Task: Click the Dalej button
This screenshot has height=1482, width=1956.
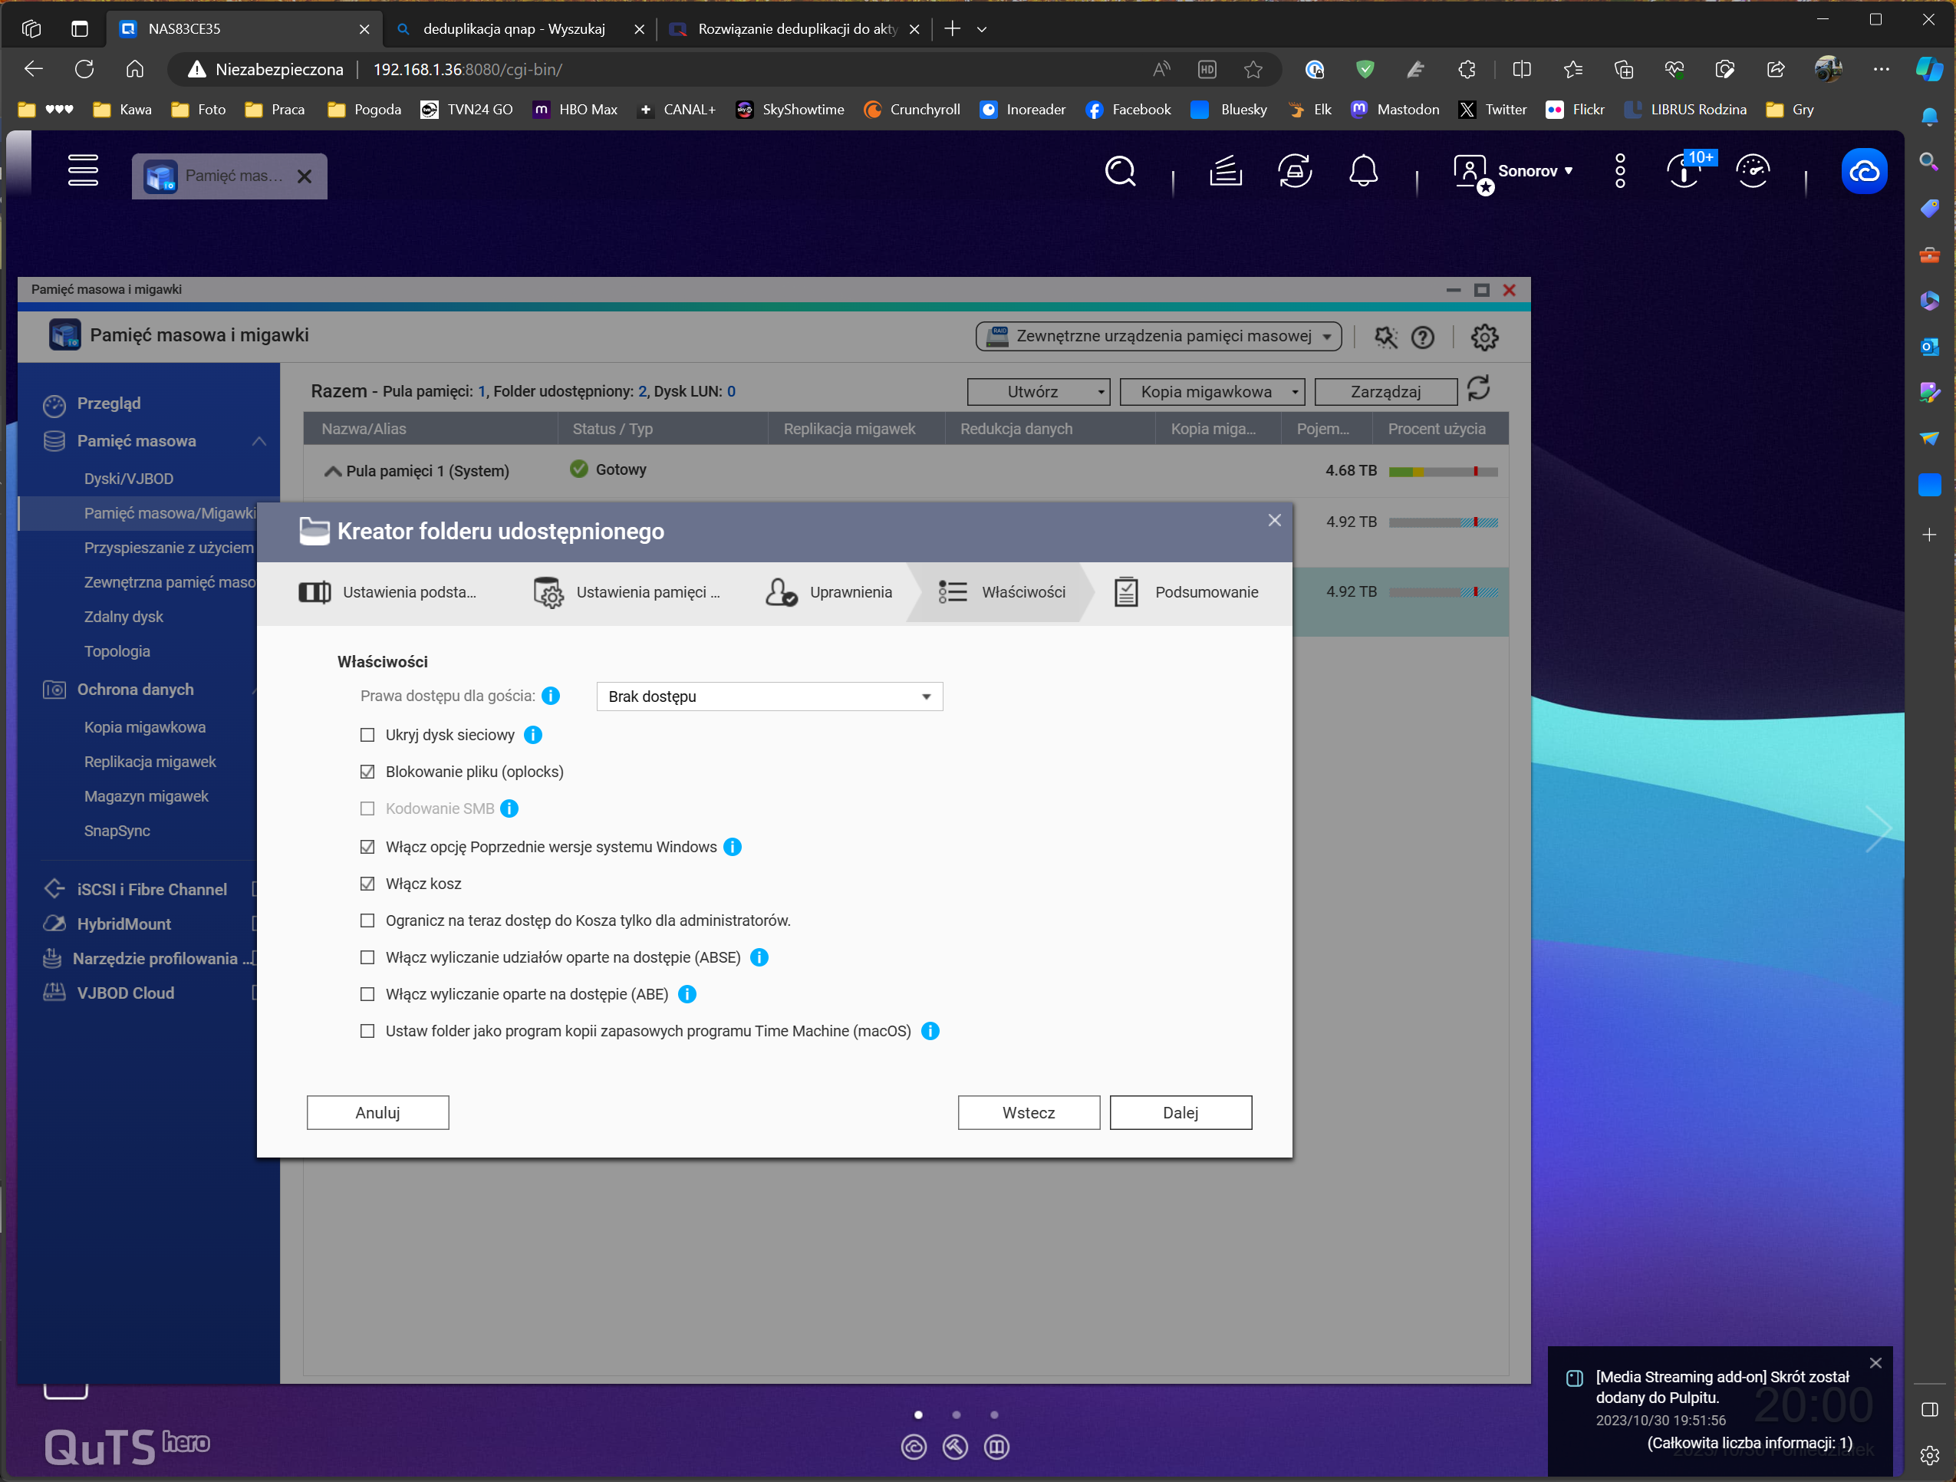Action: coord(1181,1112)
